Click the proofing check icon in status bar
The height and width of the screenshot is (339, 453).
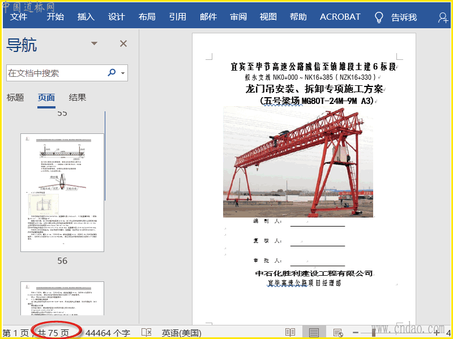147,332
